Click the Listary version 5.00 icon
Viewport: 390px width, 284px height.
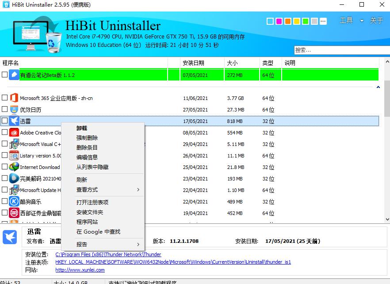click(13, 156)
